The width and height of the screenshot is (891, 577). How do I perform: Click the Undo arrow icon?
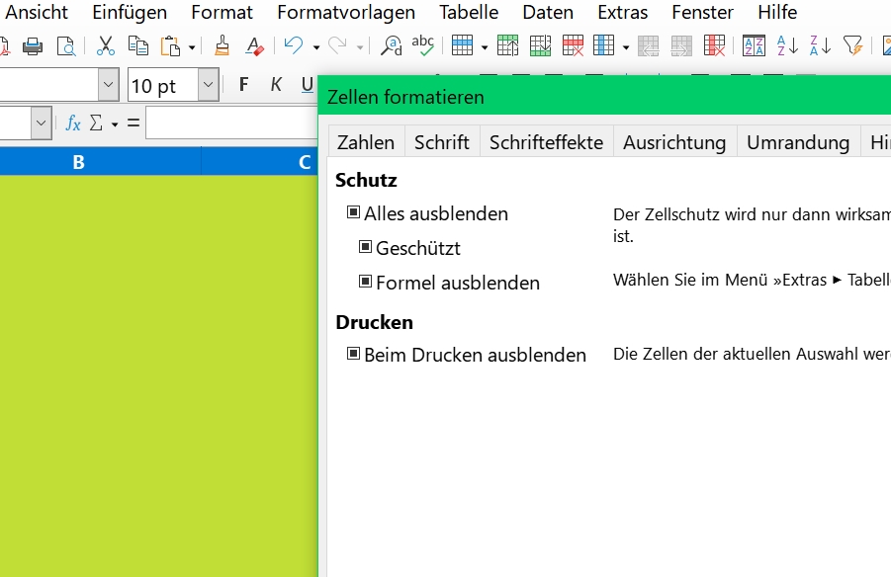[x=294, y=45]
